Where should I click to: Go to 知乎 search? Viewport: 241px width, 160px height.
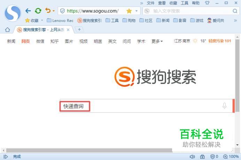[x=54, y=41]
